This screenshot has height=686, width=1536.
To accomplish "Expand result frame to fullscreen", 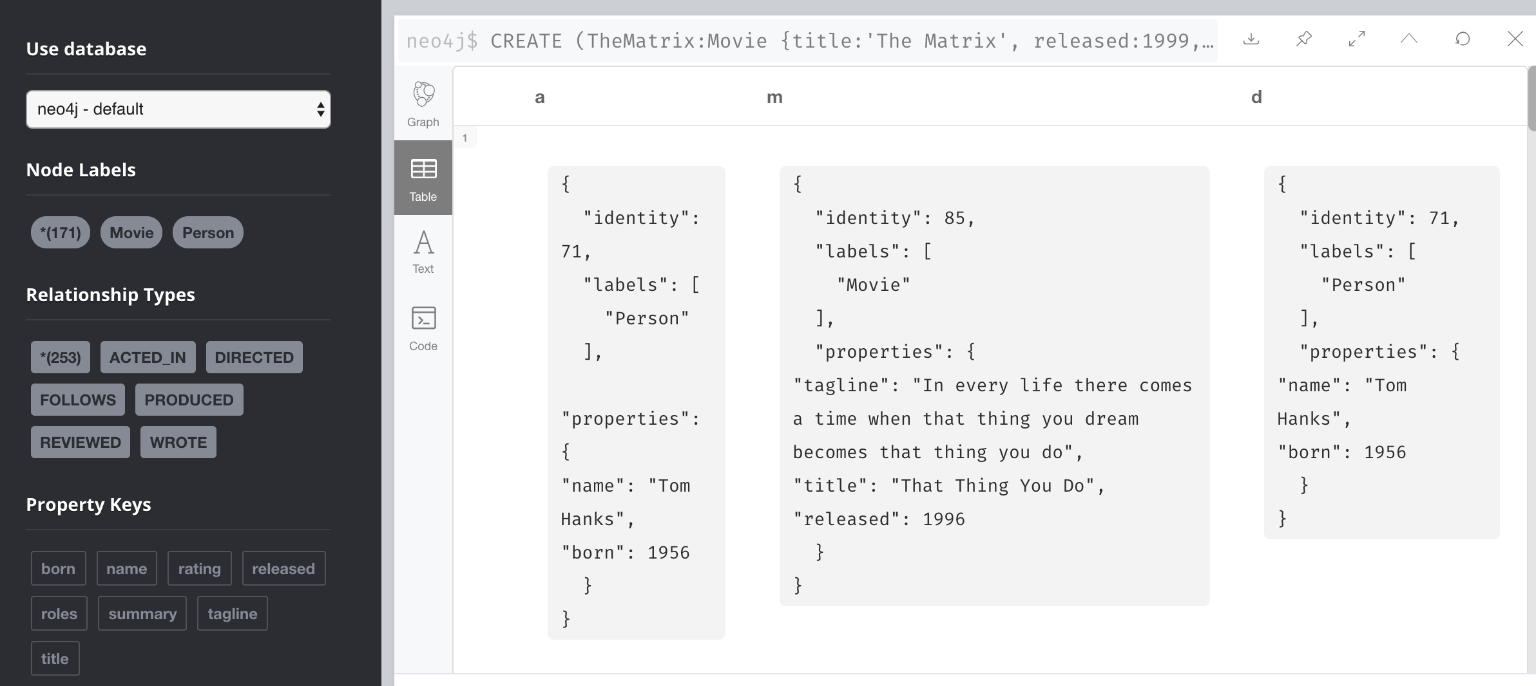I will pyautogui.click(x=1357, y=39).
